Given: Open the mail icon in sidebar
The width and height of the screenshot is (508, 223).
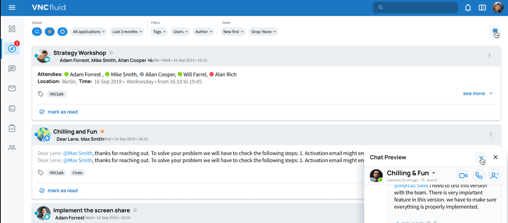Looking at the screenshot, I should click(x=12, y=88).
